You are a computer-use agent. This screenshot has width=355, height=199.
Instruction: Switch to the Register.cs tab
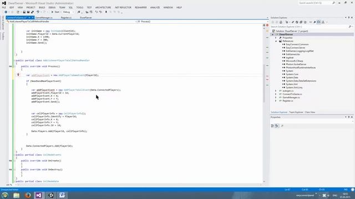coord(66,18)
